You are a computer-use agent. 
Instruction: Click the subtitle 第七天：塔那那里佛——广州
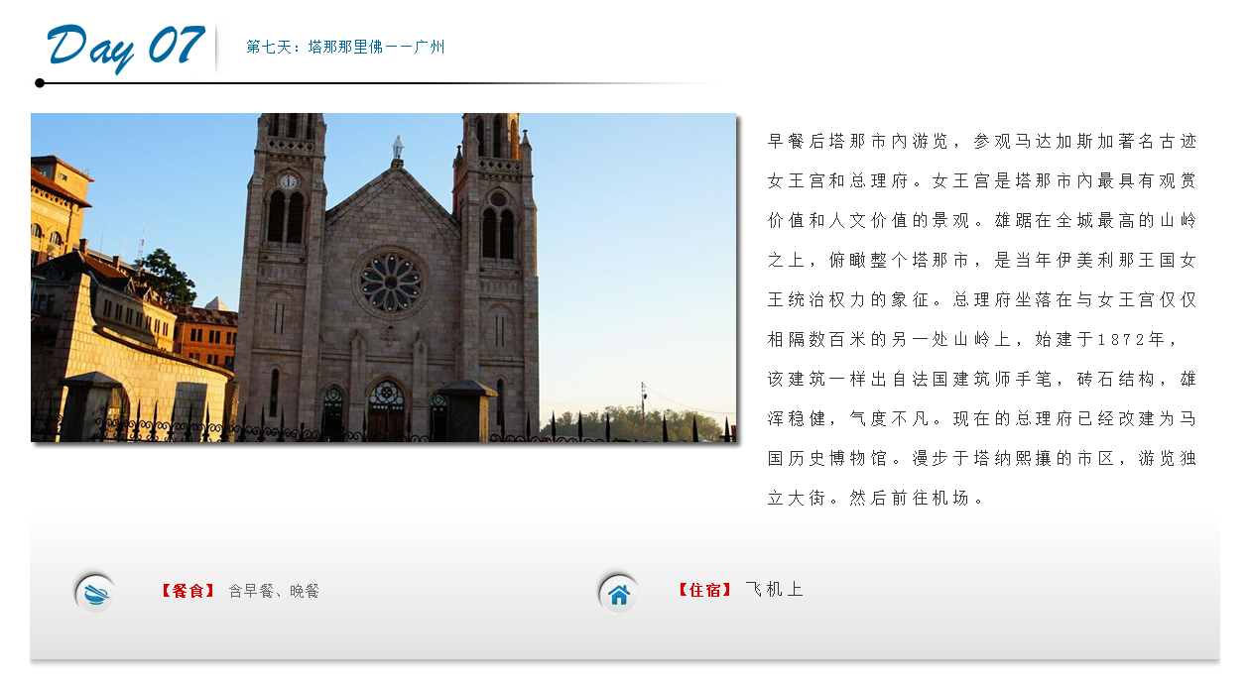point(345,47)
